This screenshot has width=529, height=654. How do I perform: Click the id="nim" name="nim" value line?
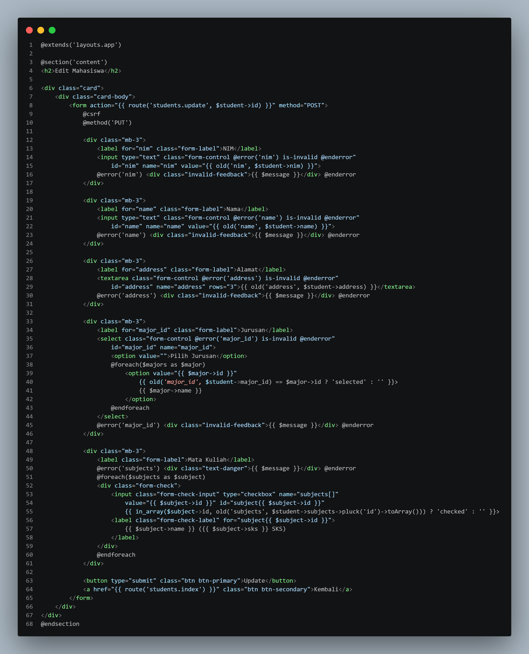click(x=216, y=166)
